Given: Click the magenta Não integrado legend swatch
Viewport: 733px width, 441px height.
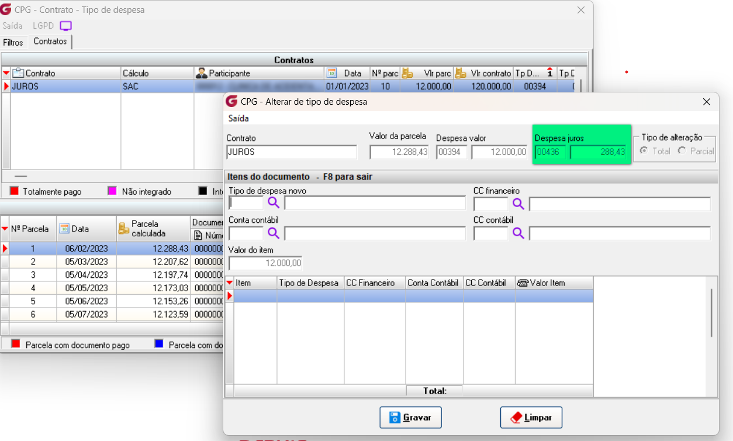Looking at the screenshot, I should (113, 191).
